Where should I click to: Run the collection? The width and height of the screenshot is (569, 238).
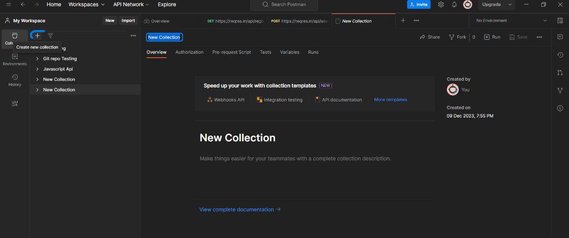[492, 37]
